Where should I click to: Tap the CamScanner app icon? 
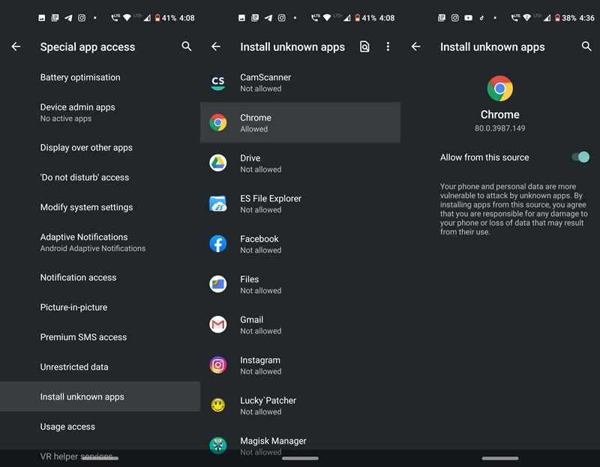[217, 83]
